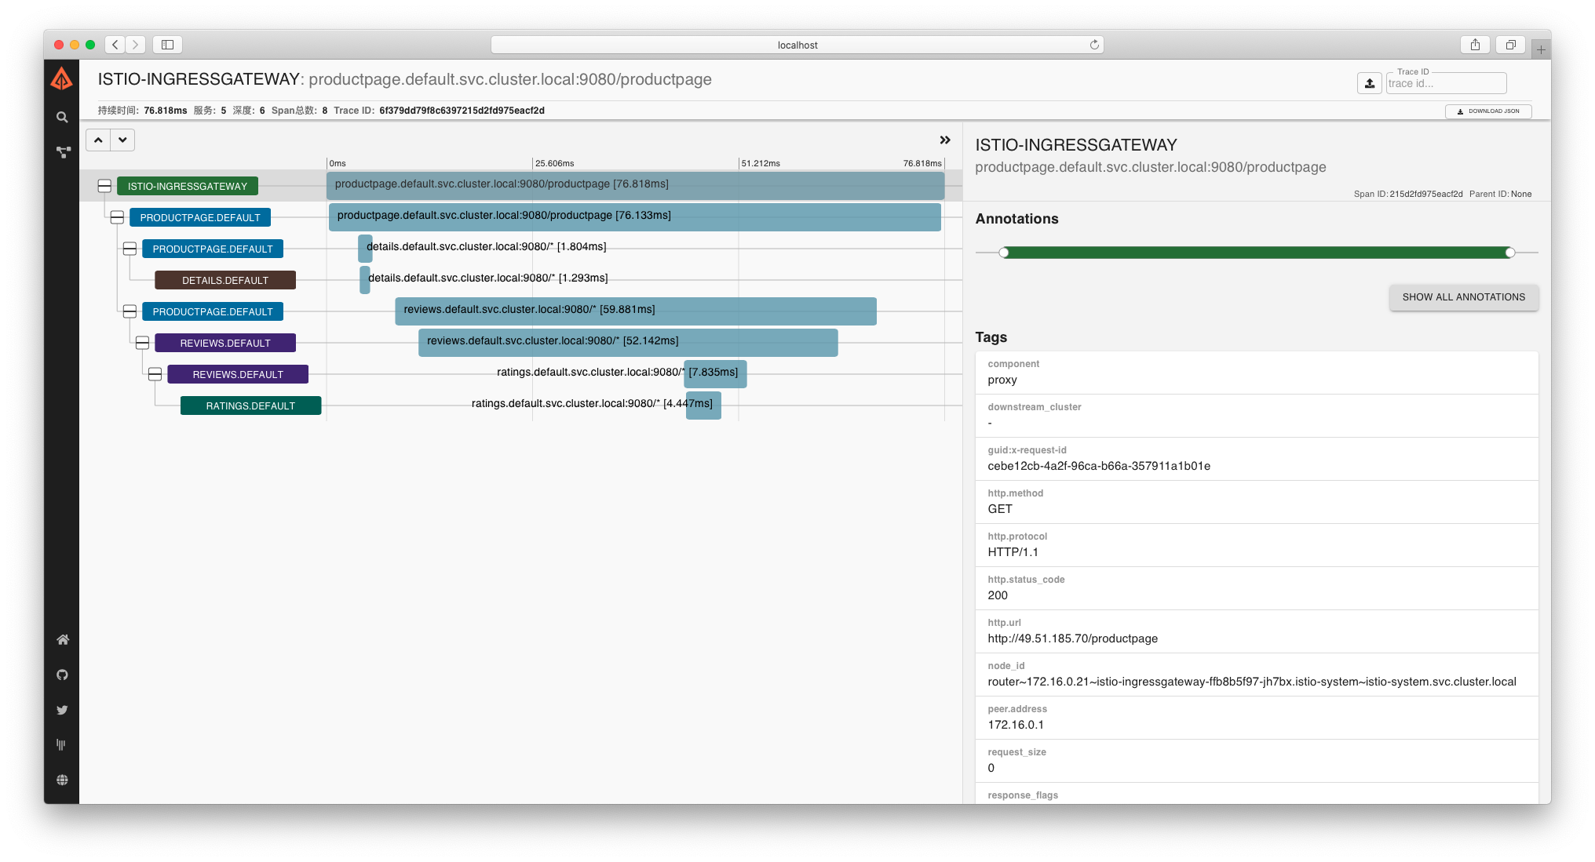Click the left annotation marker on timeline

1004,253
